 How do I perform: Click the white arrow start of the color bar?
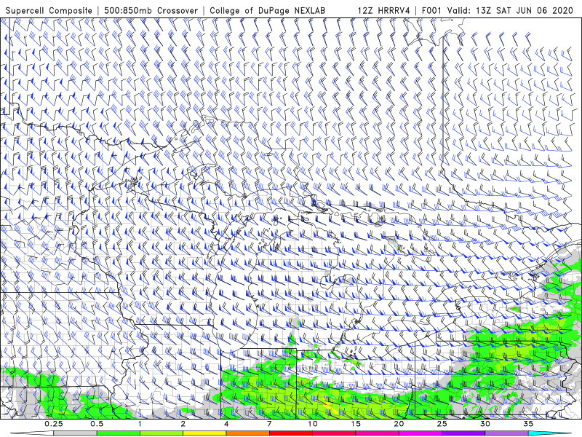(32, 433)
